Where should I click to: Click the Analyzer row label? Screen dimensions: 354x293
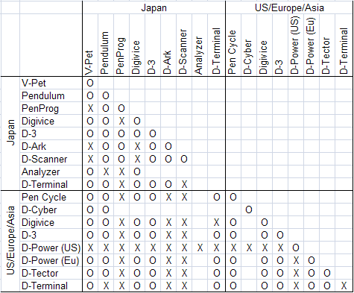click(x=41, y=171)
